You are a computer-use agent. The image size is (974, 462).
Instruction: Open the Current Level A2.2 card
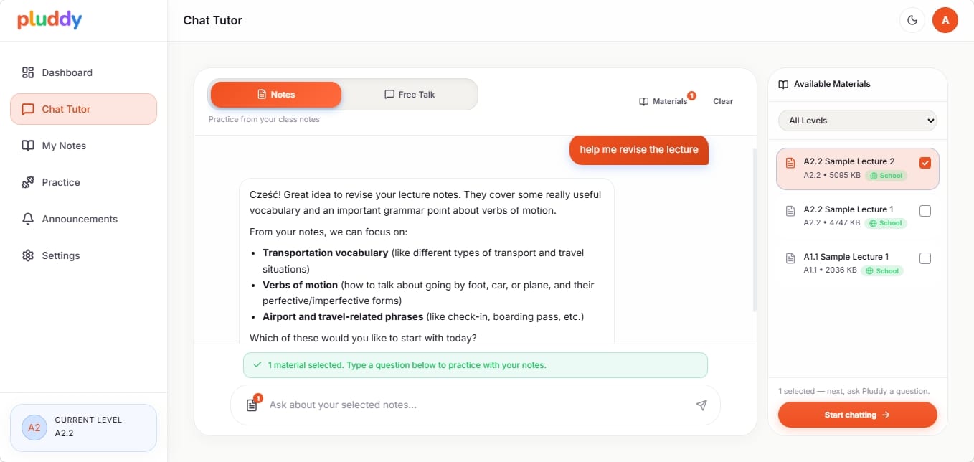[83, 428]
